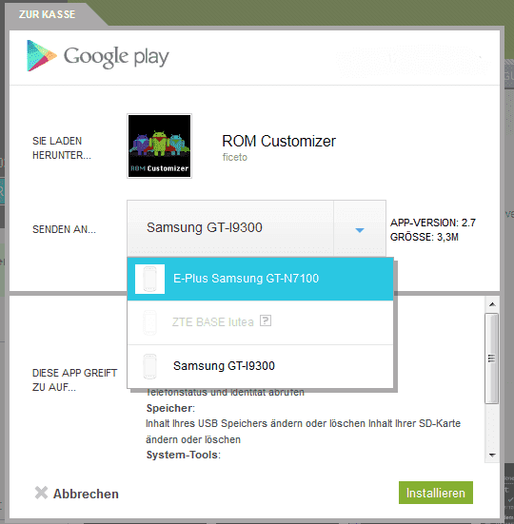Image resolution: width=514 pixels, height=524 pixels.
Task: Click the gray X icon beside Abbrechen
Action: click(41, 493)
